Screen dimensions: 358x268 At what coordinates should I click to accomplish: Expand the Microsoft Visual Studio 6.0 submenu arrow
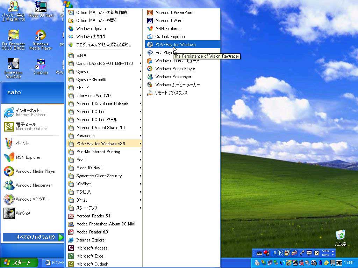click(140, 128)
